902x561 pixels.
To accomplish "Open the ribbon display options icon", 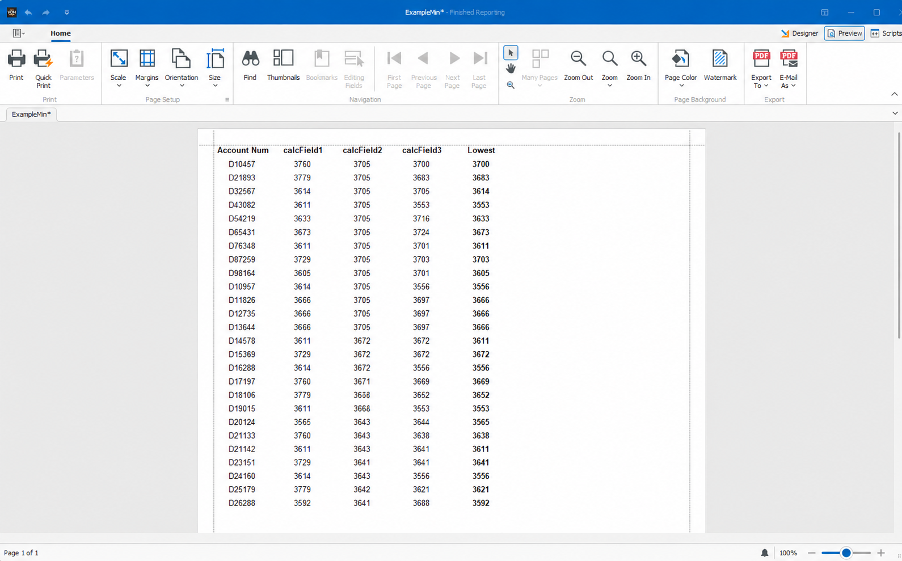I will (825, 12).
